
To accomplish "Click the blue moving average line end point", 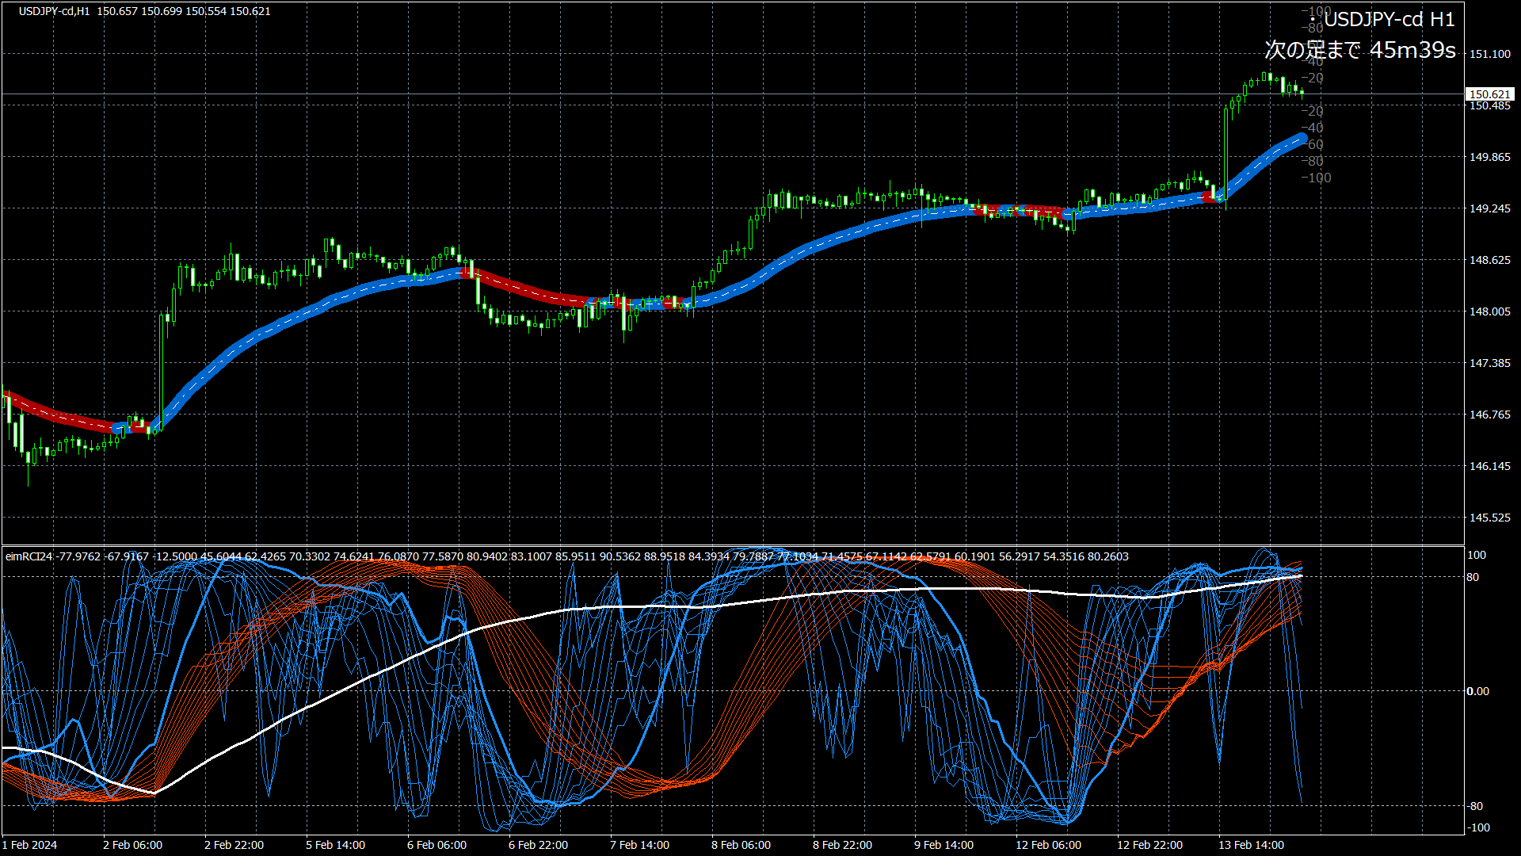I will (x=1301, y=139).
